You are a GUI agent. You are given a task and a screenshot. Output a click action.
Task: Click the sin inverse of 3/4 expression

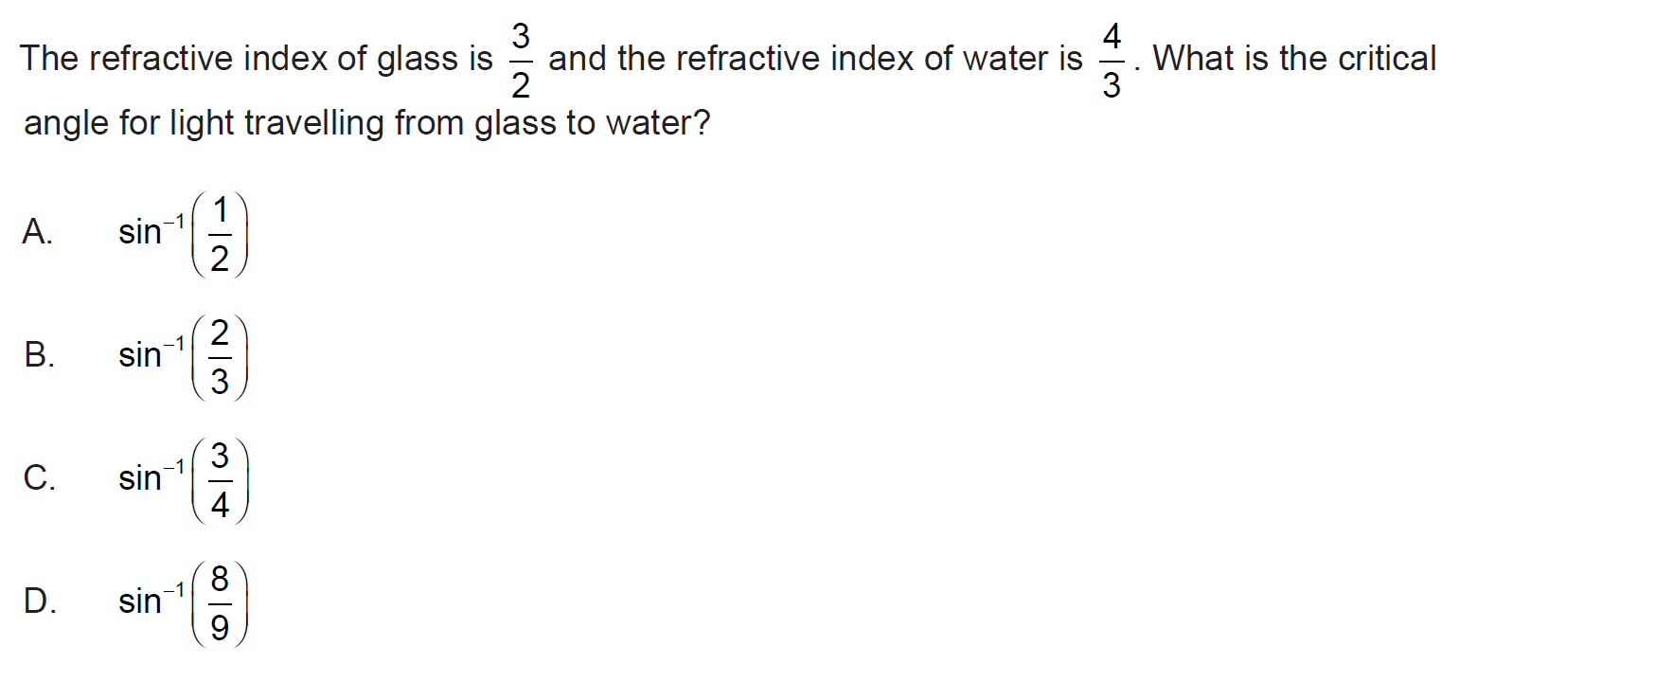pyautogui.click(x=182, y=479)
